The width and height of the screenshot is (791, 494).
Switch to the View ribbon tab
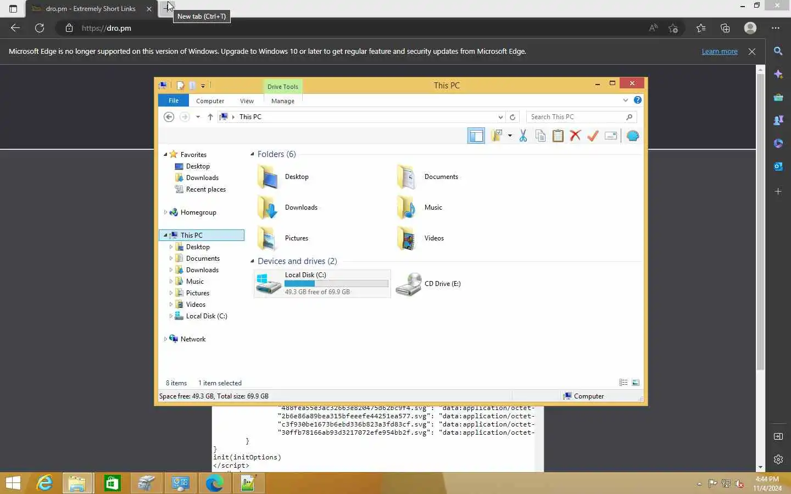point(247,101)
